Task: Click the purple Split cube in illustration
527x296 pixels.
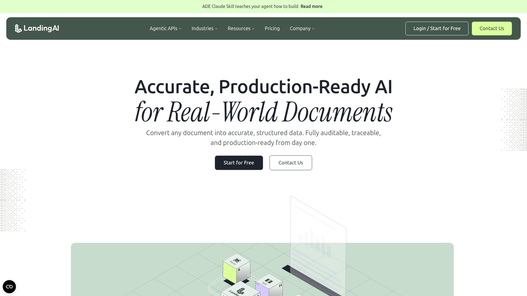Action: [269, 285]
